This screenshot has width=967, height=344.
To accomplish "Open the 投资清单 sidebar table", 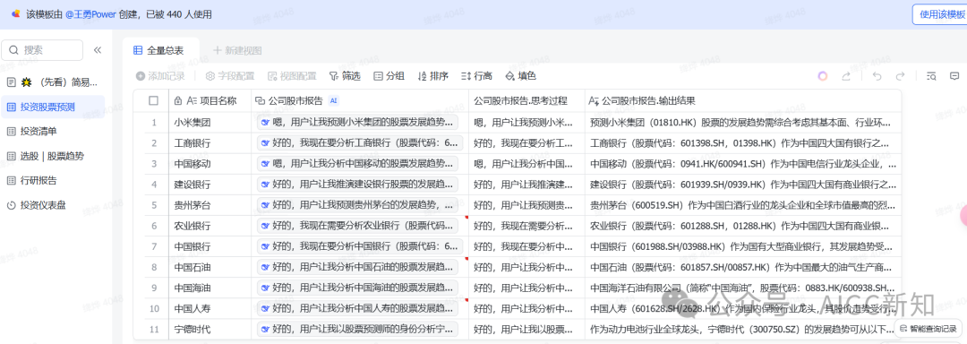I will click(53, 132).
